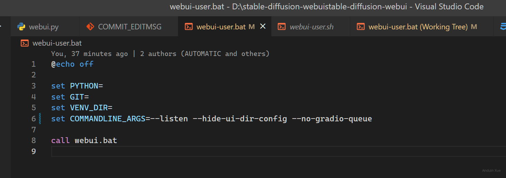Viewport: 506px width, 178px height.
Task: Click the "You, 37 minutes ago" CodeLens
Action: coord(89,54)
